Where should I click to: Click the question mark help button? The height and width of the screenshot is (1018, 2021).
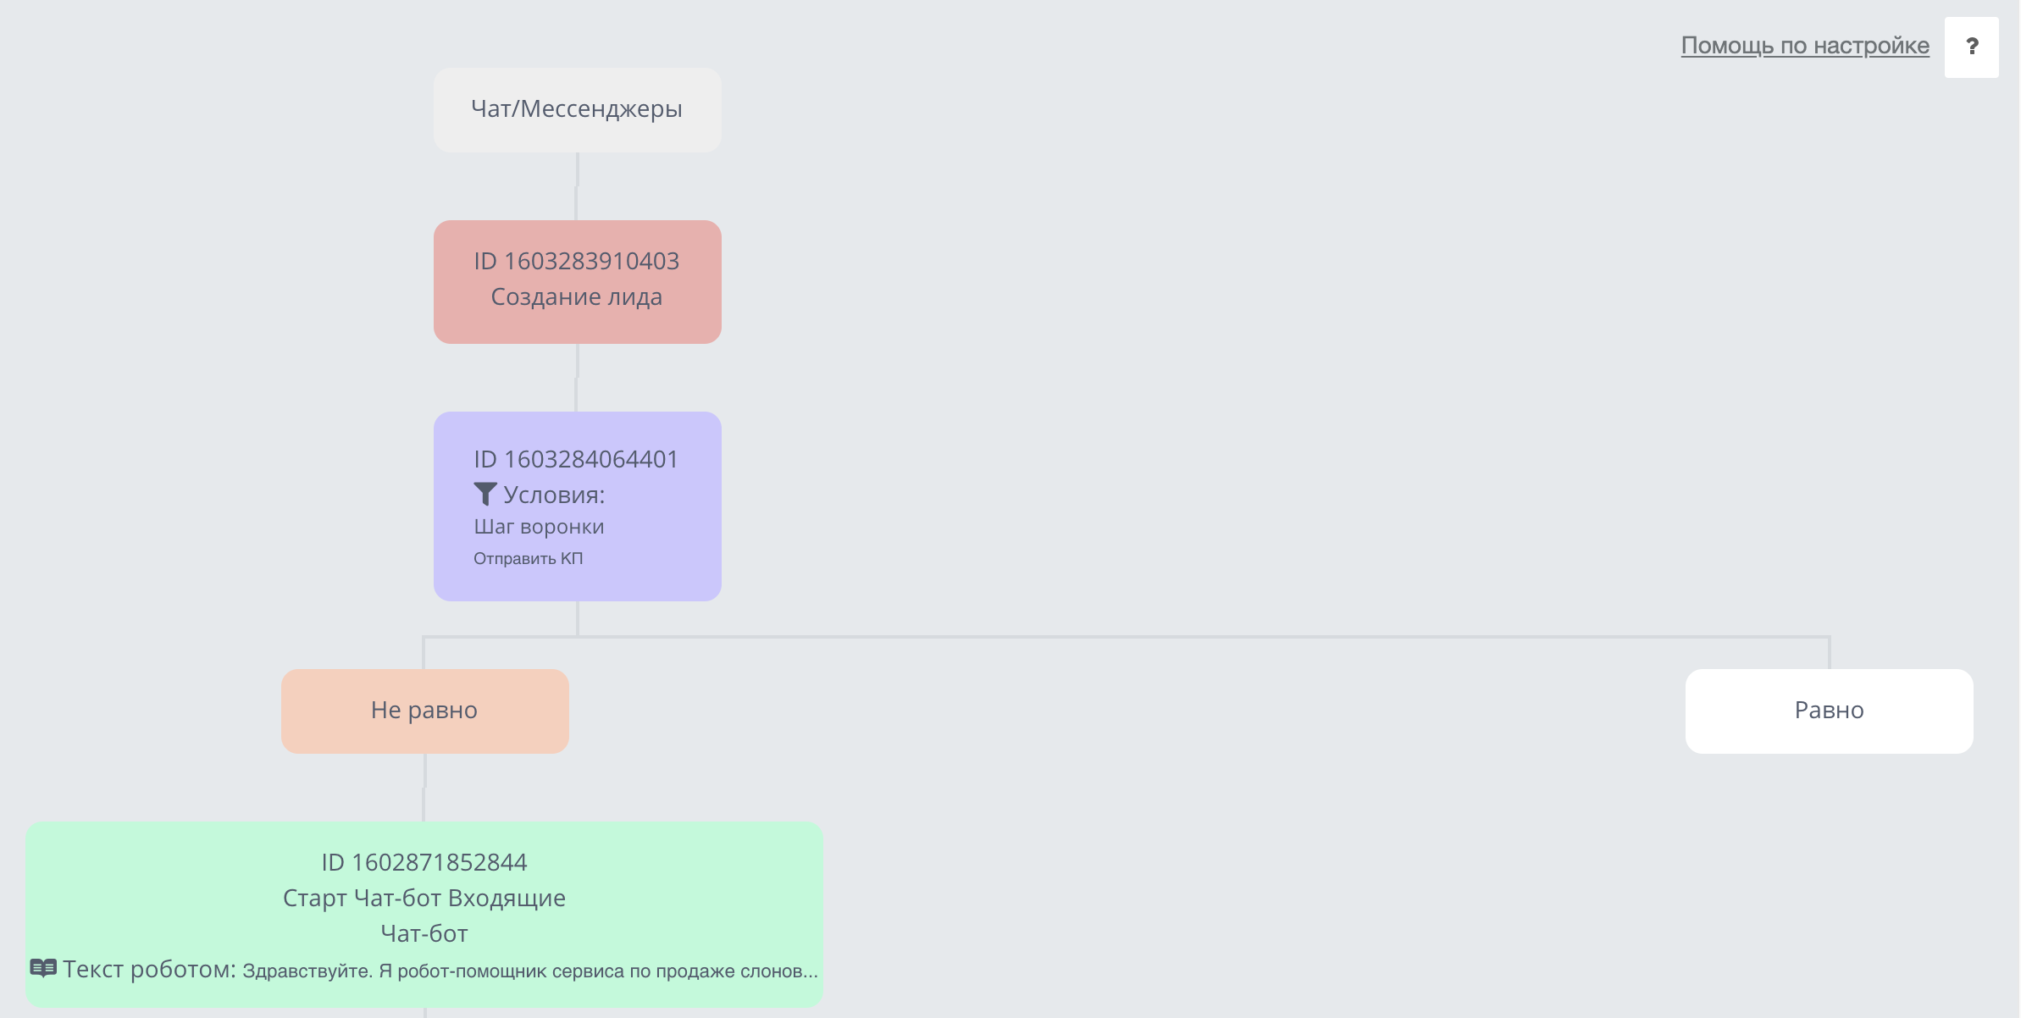(x=1971, y=47)
